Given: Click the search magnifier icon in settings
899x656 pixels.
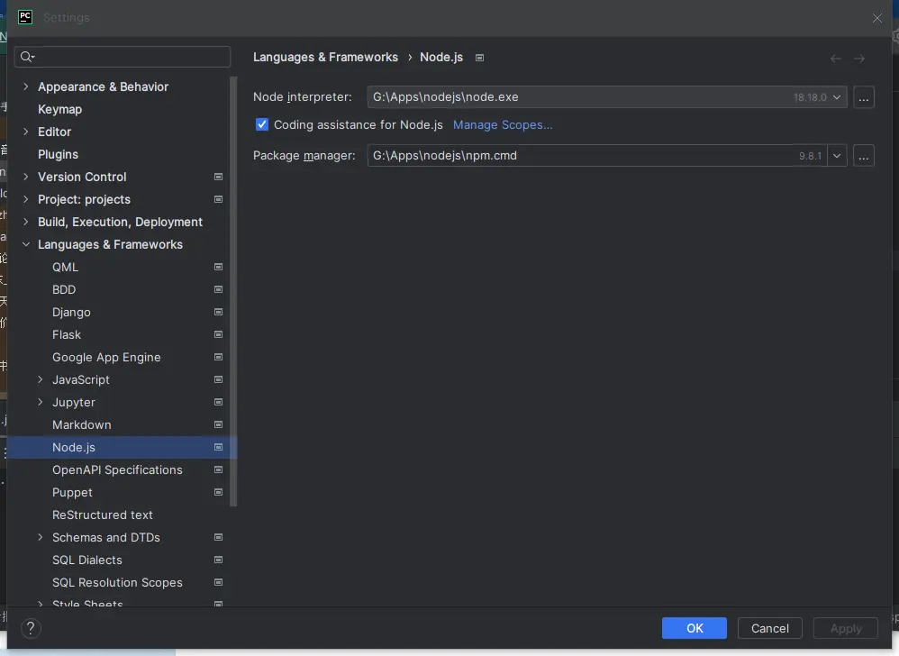Looking at the screenshot, I should 27,57.
